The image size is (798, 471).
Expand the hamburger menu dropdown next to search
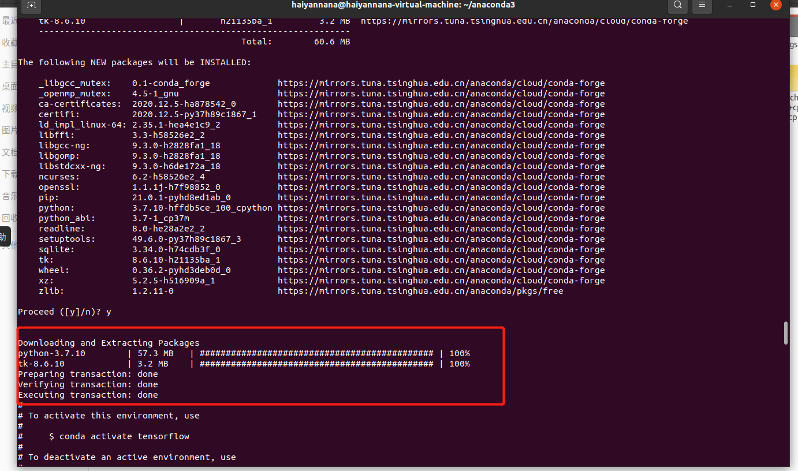pyautogui.click(x=702, y=6)
